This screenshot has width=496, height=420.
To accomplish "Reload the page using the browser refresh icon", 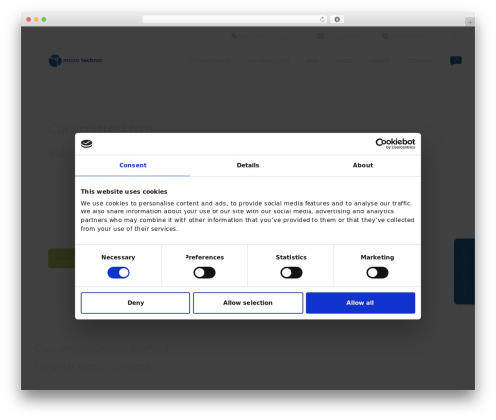I will 322,19.
